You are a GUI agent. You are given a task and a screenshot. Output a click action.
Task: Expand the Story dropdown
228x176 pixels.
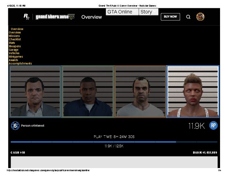[x=149, y=12]
